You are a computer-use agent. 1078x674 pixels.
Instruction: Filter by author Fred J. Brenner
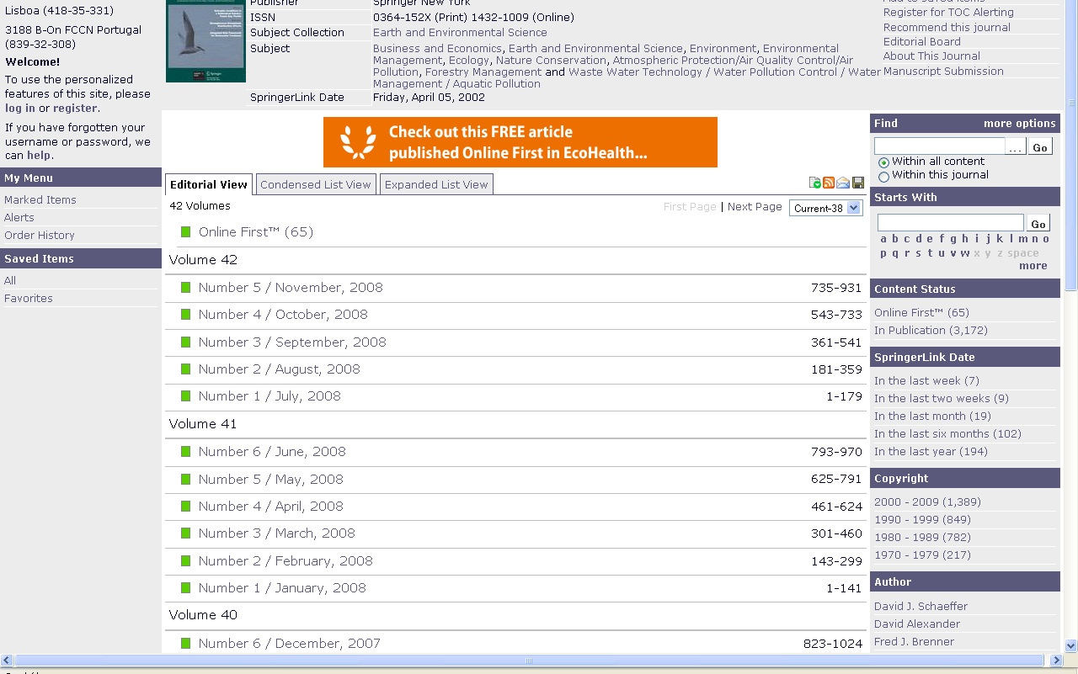(x=914, y=641)
